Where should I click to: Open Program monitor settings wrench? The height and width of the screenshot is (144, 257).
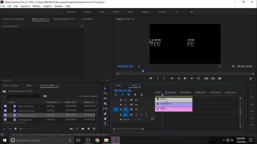[233, 66]
